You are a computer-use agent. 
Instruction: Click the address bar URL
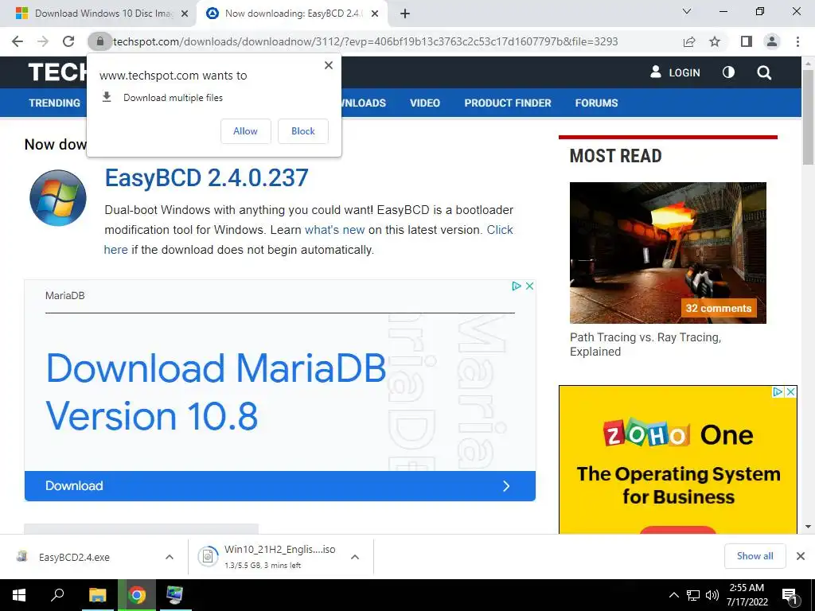[365, 41]
